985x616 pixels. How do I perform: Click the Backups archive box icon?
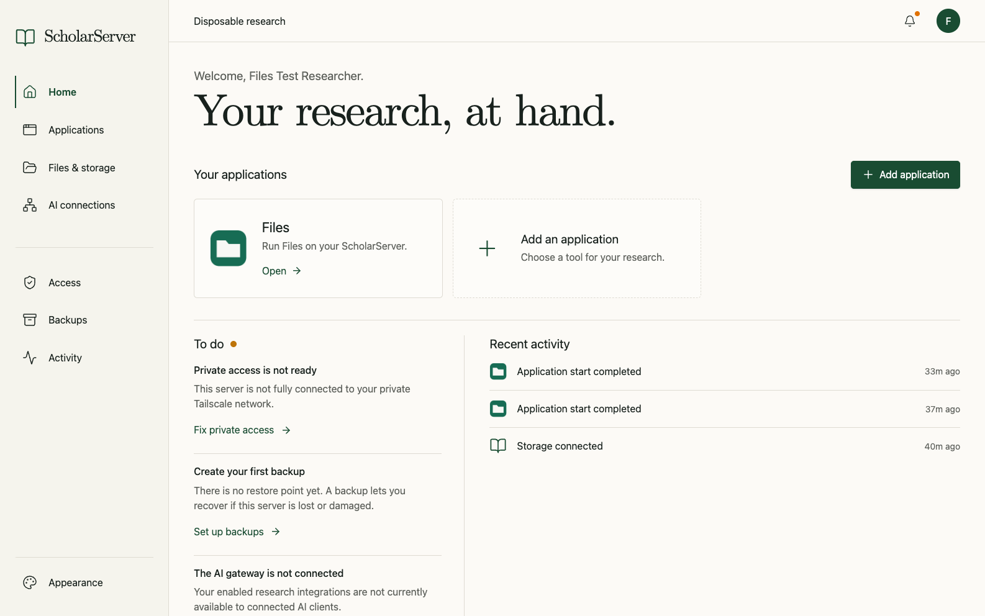coord(30,320)
